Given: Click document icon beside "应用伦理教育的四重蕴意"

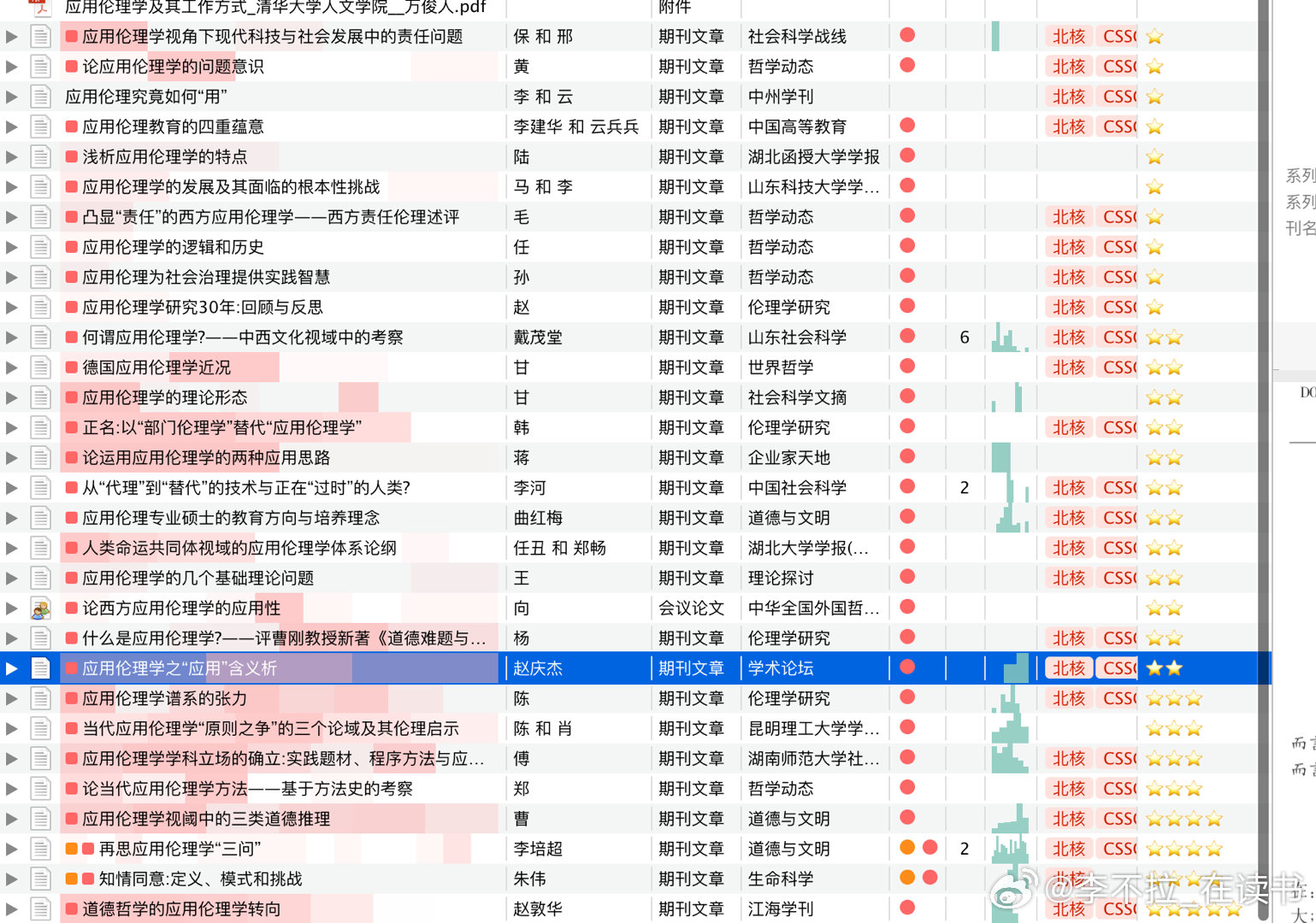Looking at the screenshot, I should click(x=40, y=126).
